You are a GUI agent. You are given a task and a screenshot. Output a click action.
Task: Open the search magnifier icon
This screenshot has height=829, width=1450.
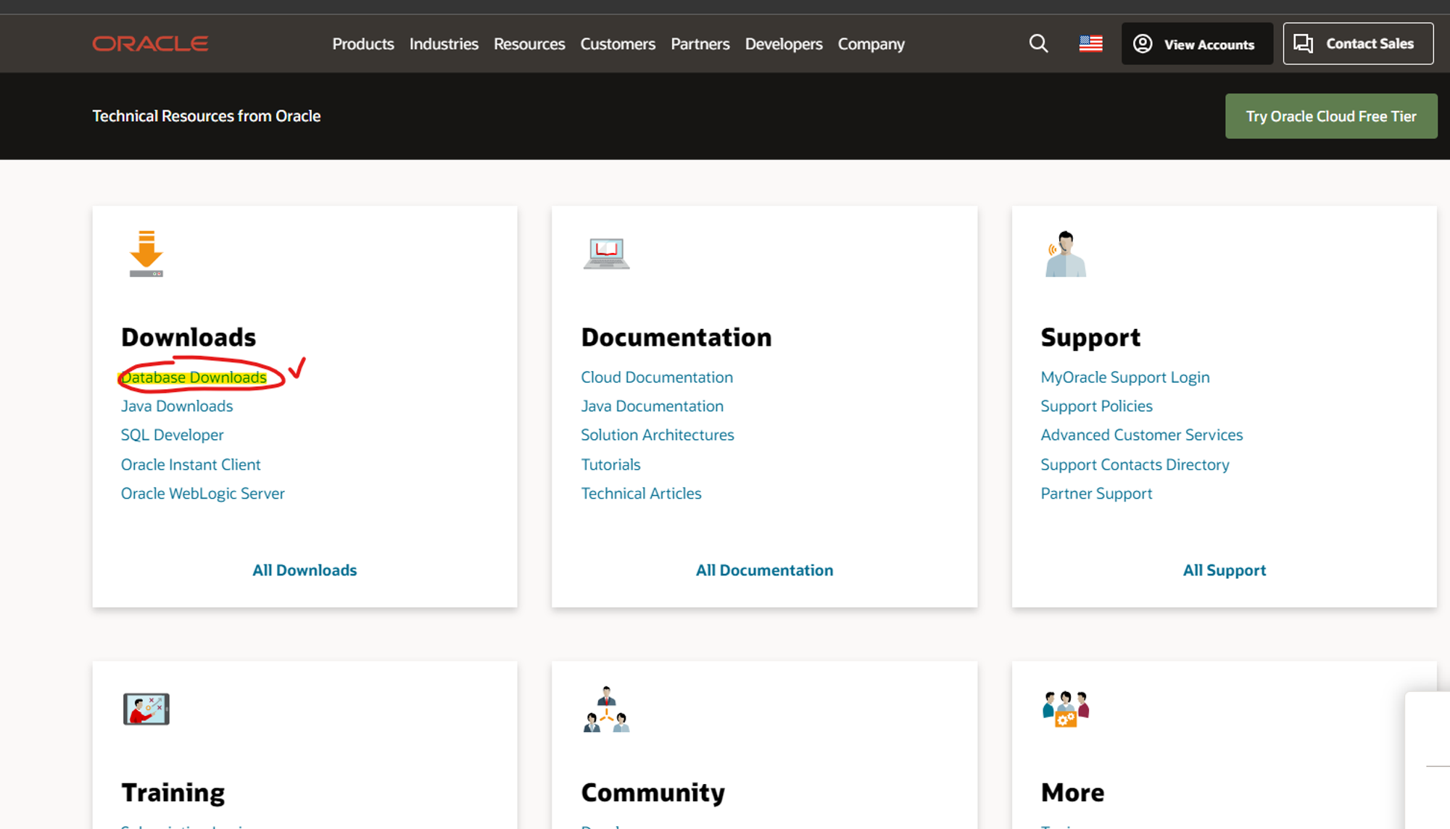(x=1038, y=43)
